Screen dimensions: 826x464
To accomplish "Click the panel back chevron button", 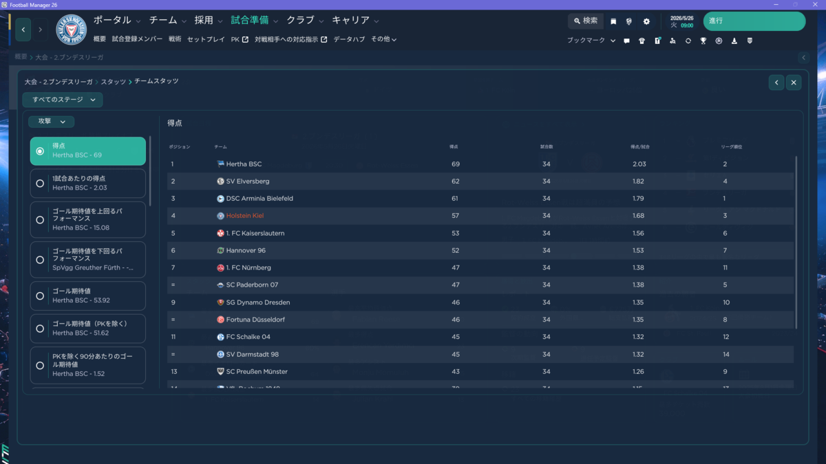I will (x=776, y=82).
